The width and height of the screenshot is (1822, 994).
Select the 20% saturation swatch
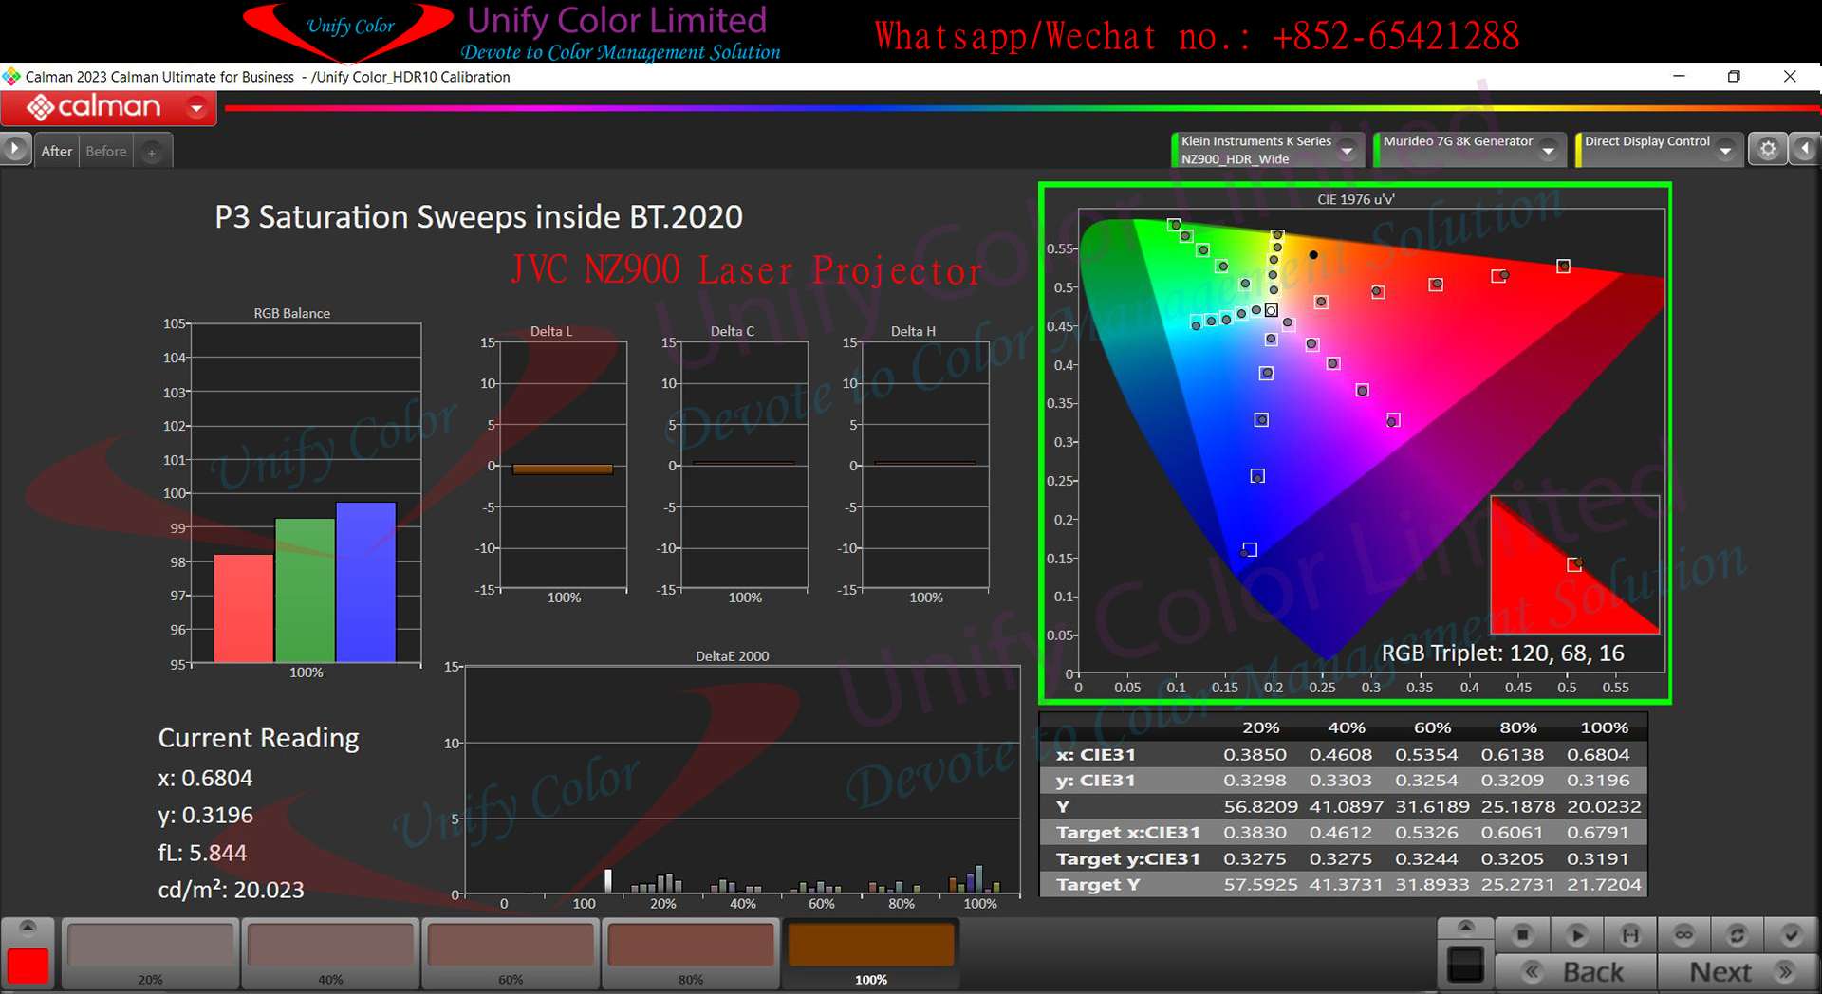pos(151,952)
